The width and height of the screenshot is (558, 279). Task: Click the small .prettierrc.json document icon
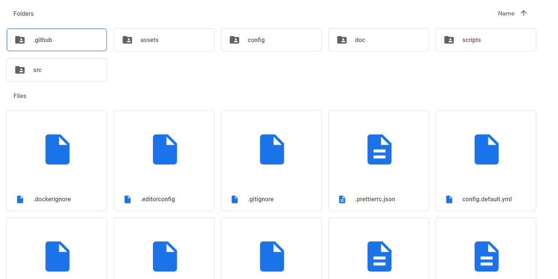click(x=342, y=199)
